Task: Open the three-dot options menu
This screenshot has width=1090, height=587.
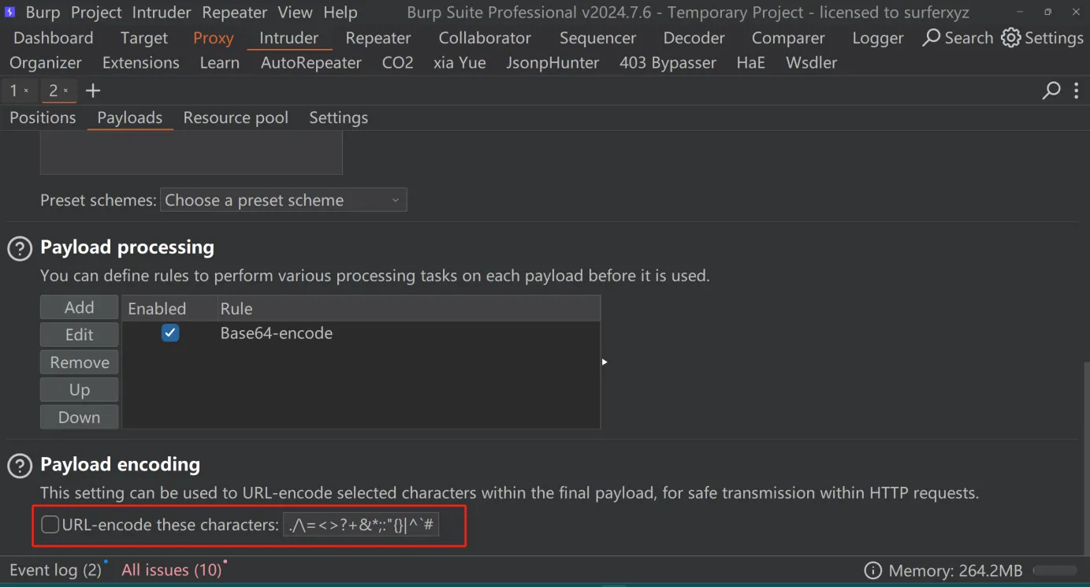Action: point(1077,91)
